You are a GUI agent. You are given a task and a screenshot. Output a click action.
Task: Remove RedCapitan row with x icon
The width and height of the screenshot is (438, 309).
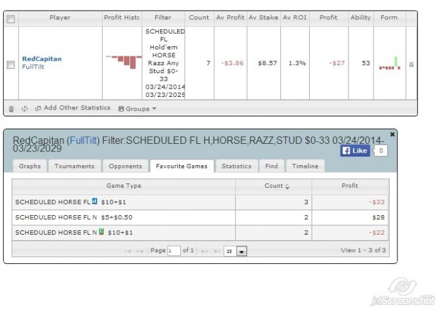(x=411, y=64)
